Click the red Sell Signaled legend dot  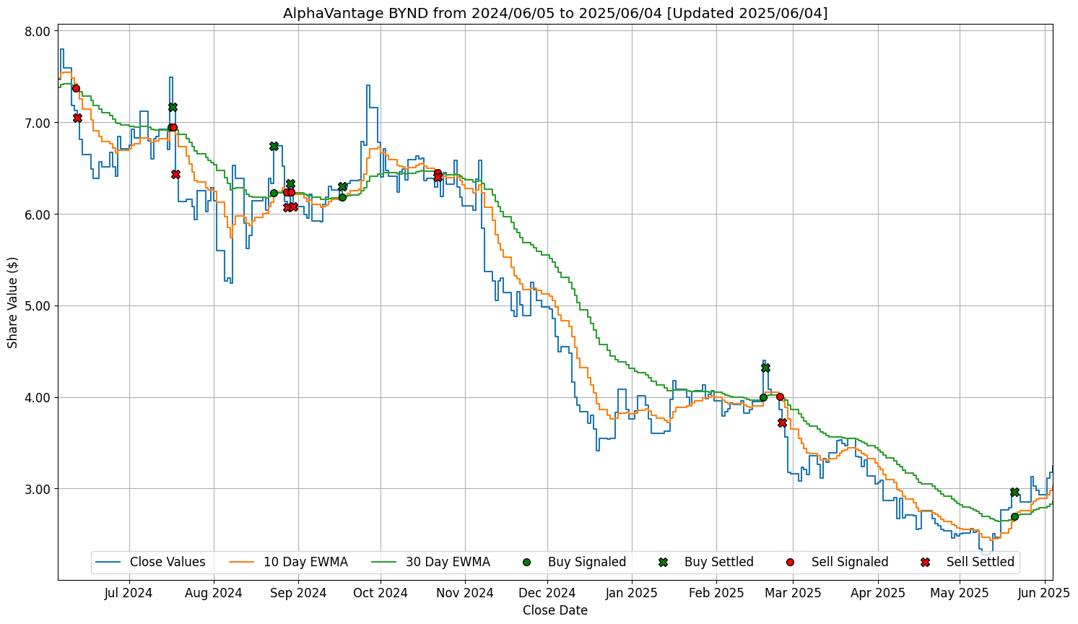tap(790, 562)
